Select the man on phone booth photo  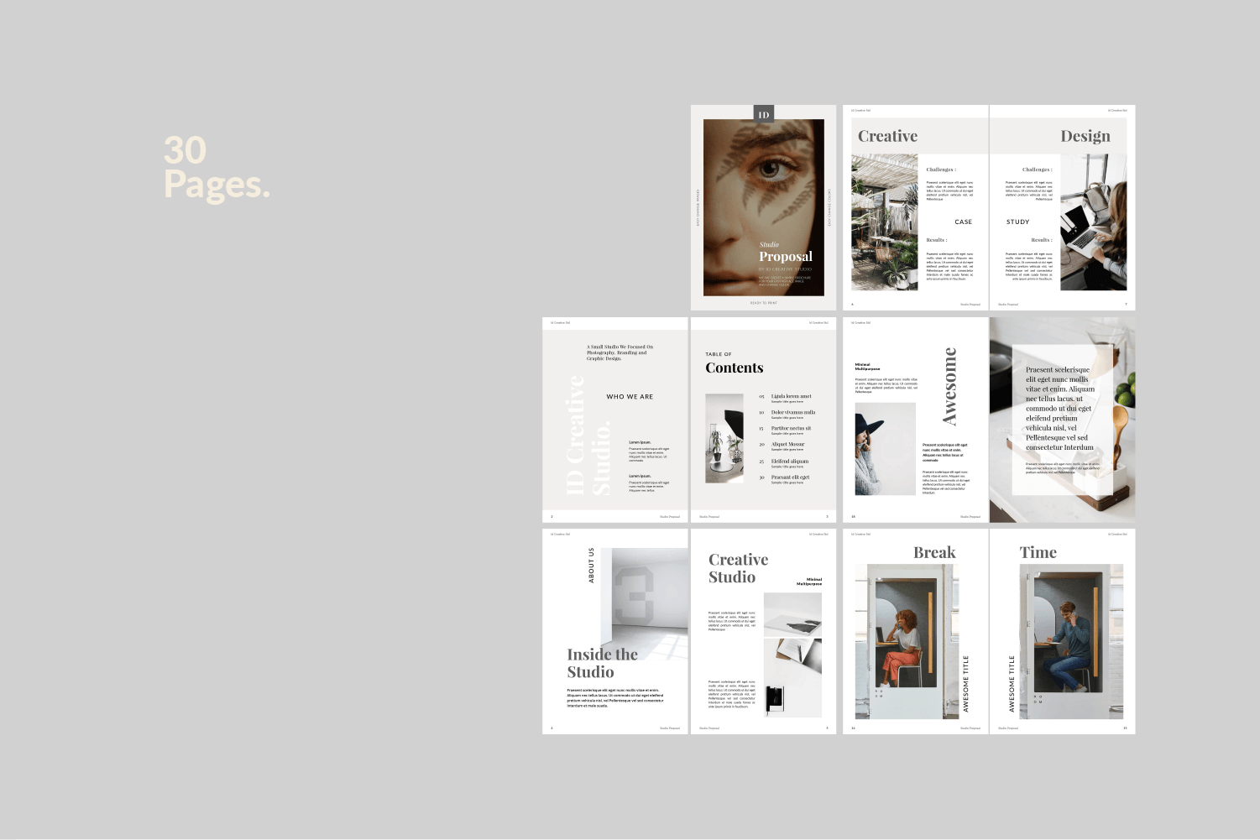(x=1071, y=642)
